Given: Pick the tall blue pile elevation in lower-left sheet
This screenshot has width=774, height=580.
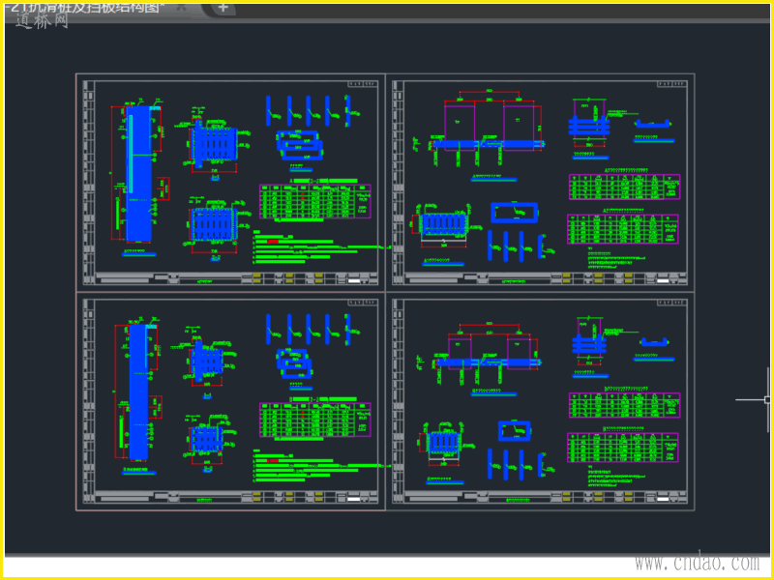Looking at the screenshot, I should tap(138, 391).
